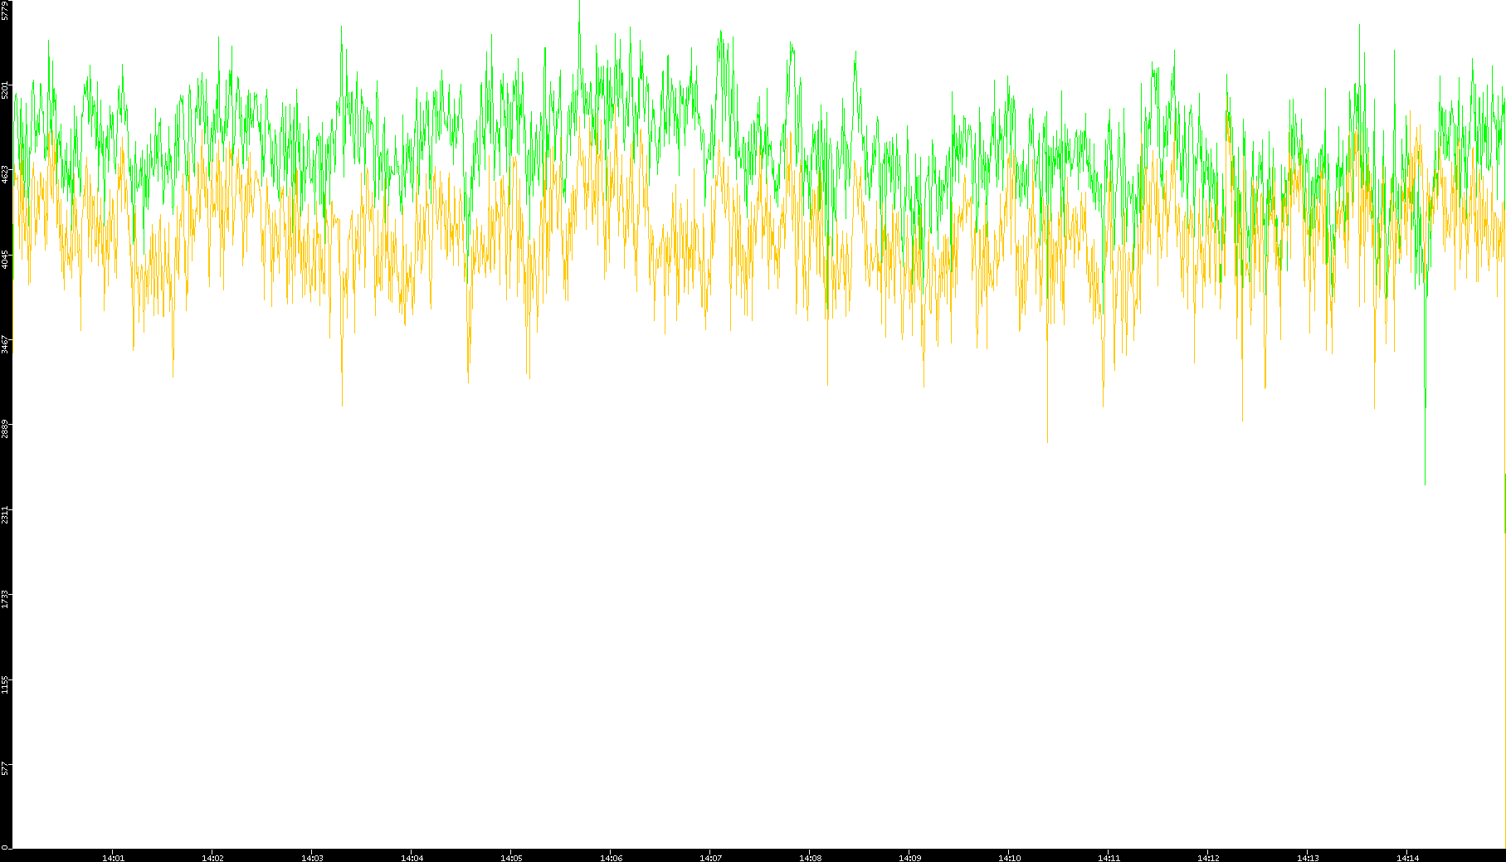Click the 577 y-axis value label
The width and height of the screenshot is (1506, 862).
coord(6,769)
